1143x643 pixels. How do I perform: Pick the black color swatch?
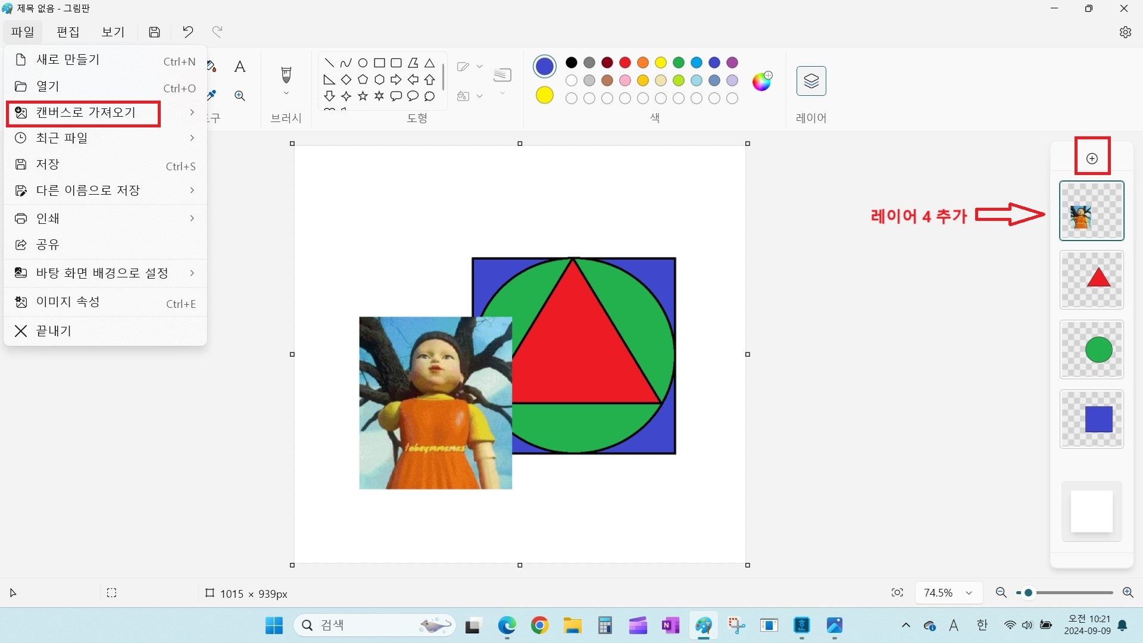571,63
